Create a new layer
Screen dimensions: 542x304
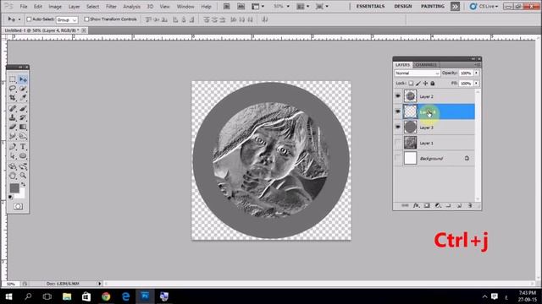[459, 205]
